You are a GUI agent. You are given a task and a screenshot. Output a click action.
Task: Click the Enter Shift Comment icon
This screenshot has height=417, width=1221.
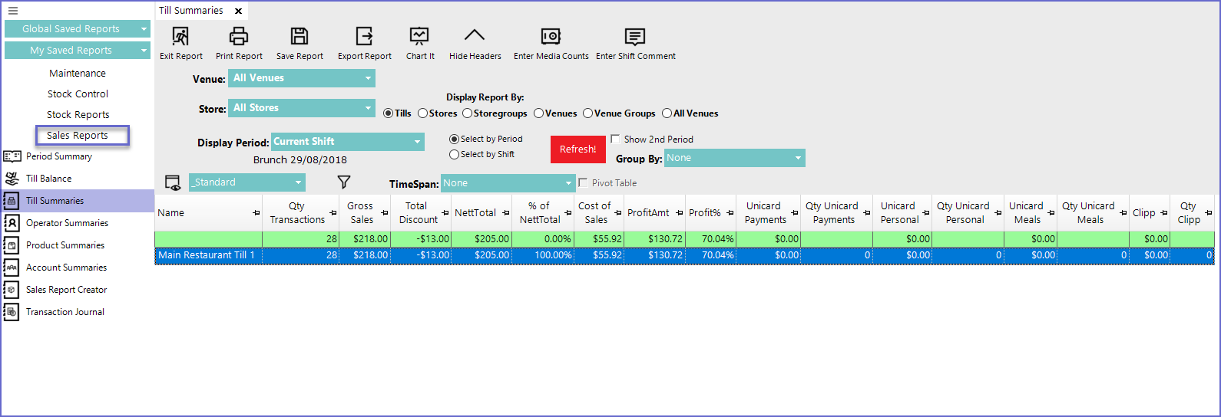pyautogui.click(x=635, y=36)
